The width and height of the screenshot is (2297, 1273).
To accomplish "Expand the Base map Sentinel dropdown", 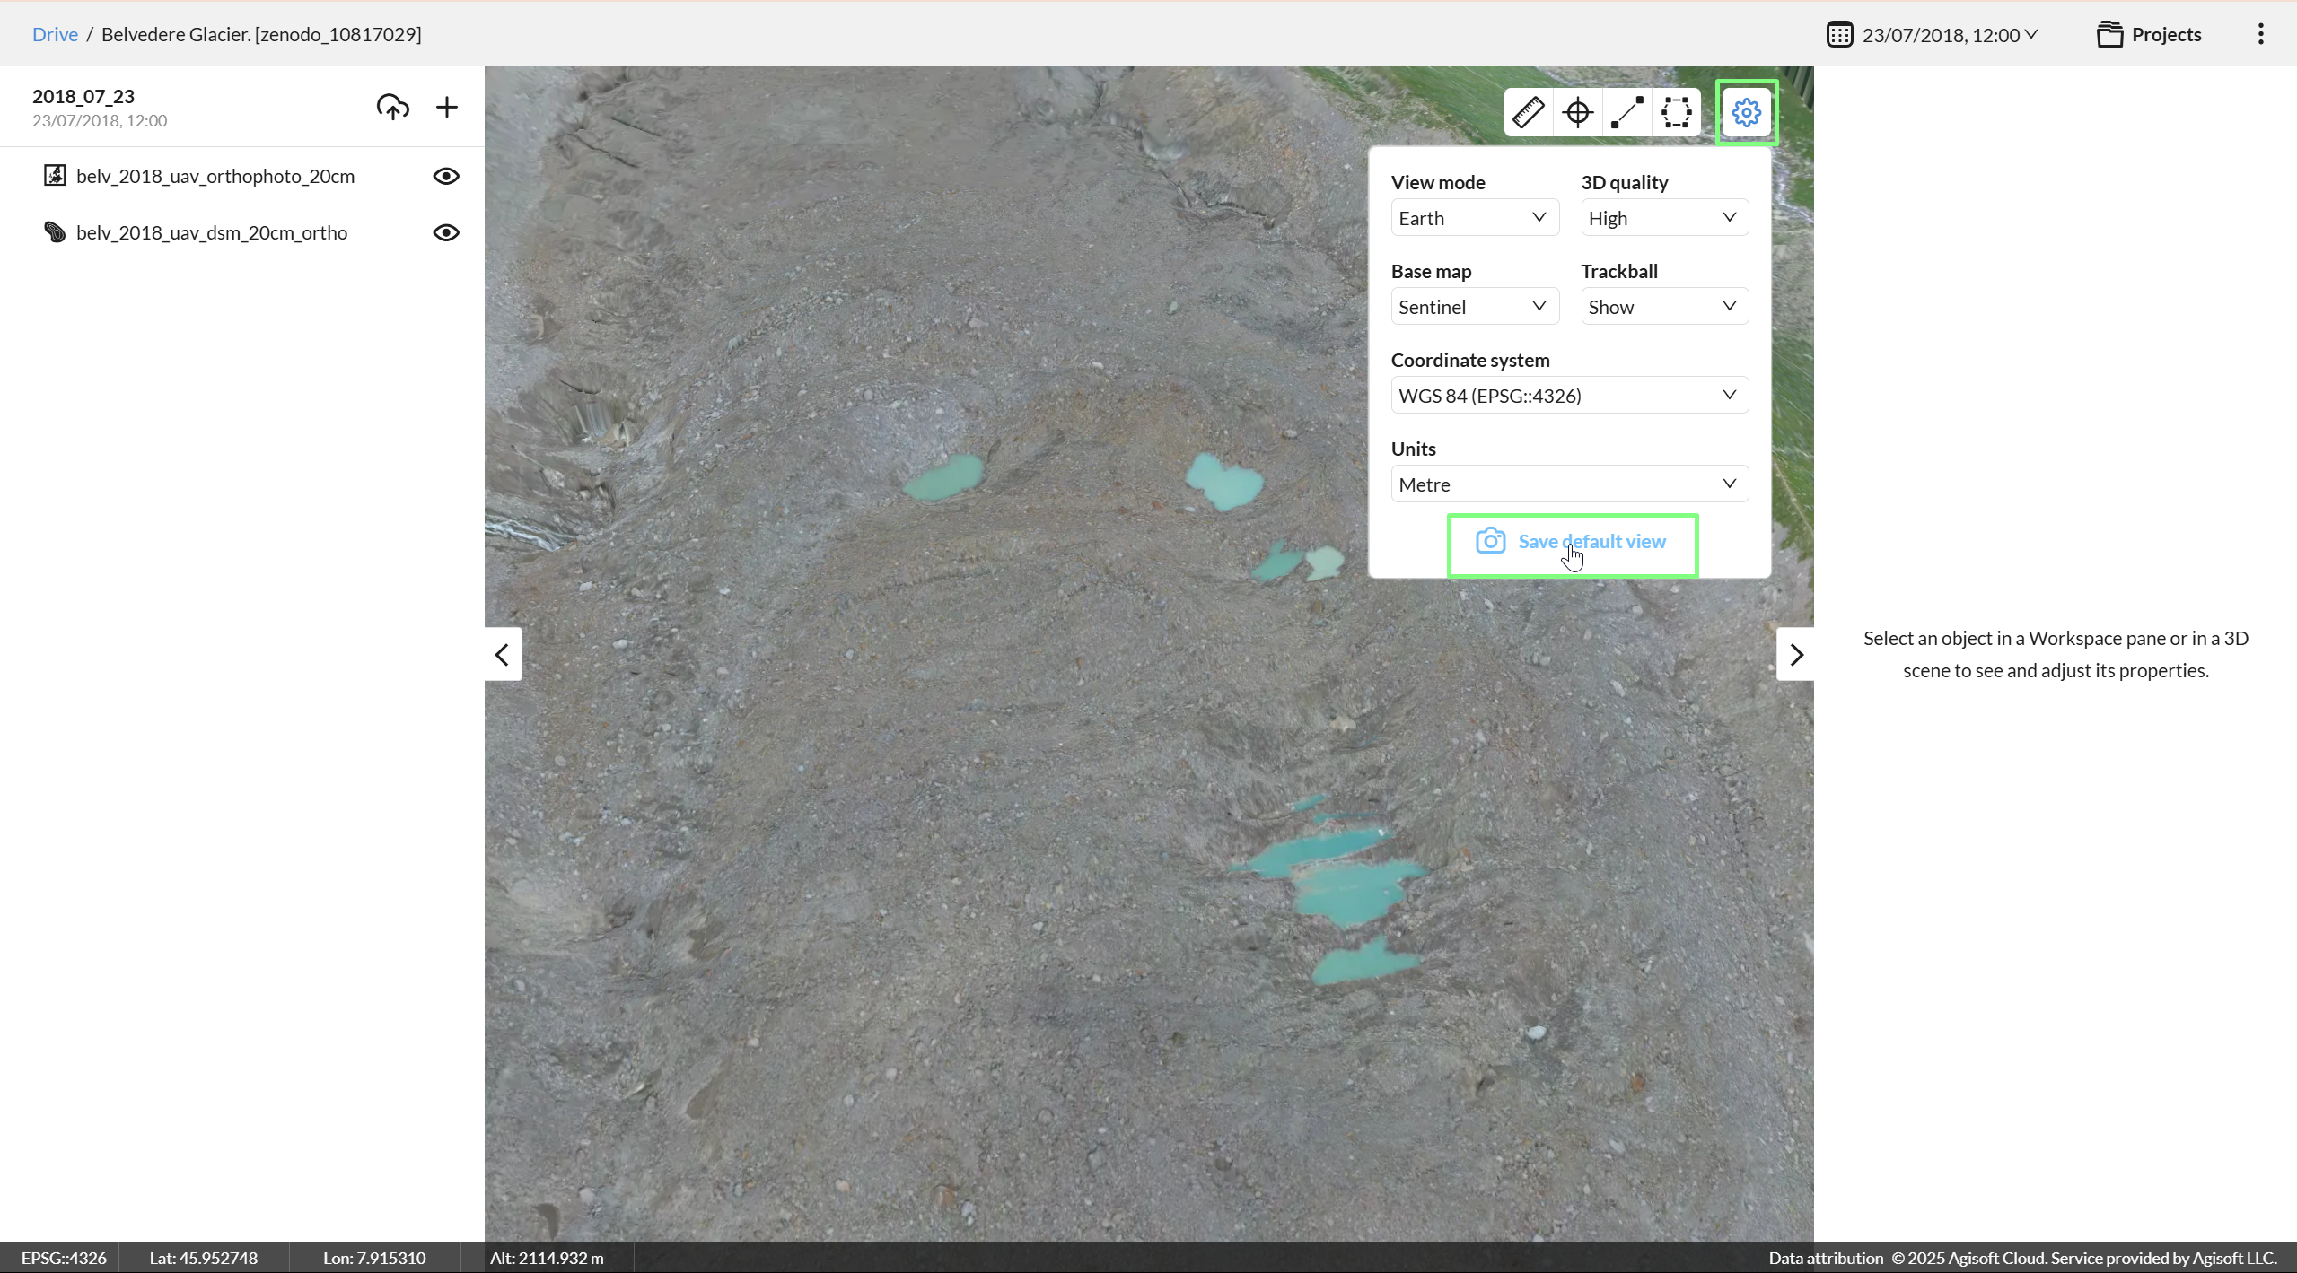I will point(1474,307).
